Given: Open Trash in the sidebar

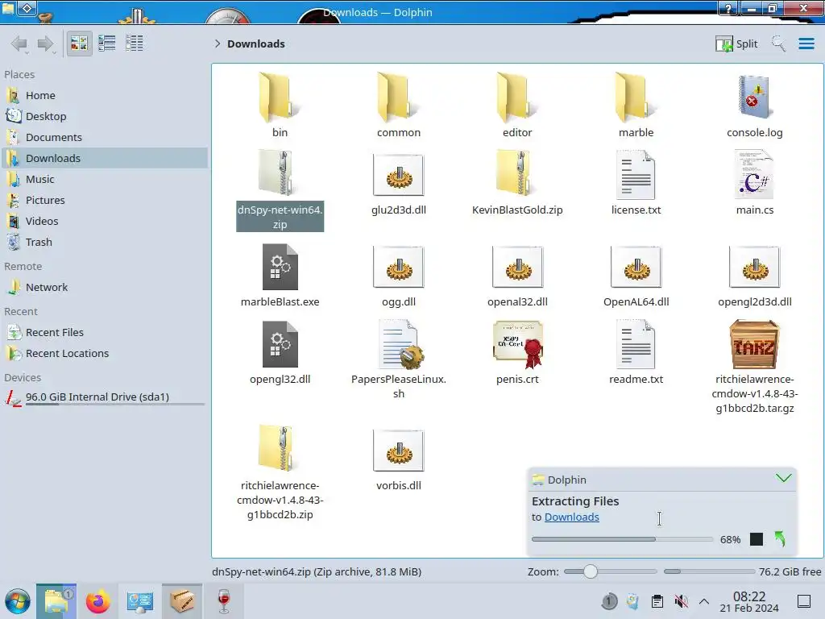Looking at the screenshot, I should tap(106, 243).
